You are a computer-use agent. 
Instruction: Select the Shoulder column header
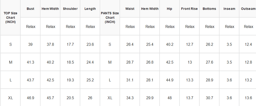pyautogui.click(x=70, y=9)
